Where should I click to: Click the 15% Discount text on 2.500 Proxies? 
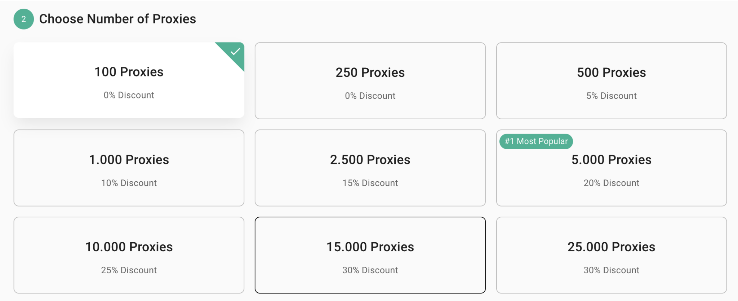(x=370, y=183)
